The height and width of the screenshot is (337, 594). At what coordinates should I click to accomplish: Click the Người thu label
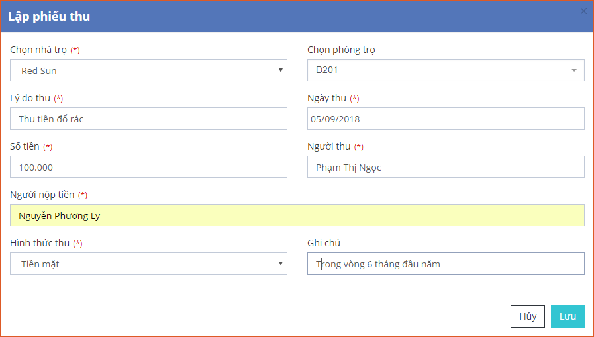[329, 146]
